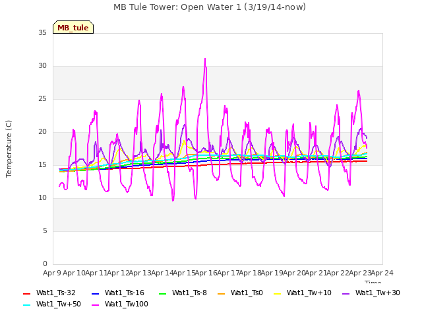Click the orange Wat1_Ts0 legend swatch

(x=222, y=293)
